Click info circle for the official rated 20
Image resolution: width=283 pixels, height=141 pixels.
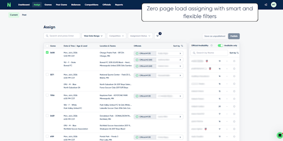[x=234, y=106]
